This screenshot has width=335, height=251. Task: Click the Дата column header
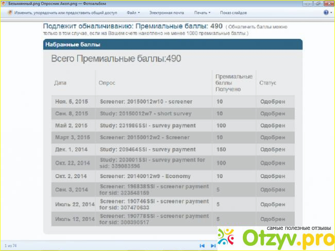[x=60, y=83]
